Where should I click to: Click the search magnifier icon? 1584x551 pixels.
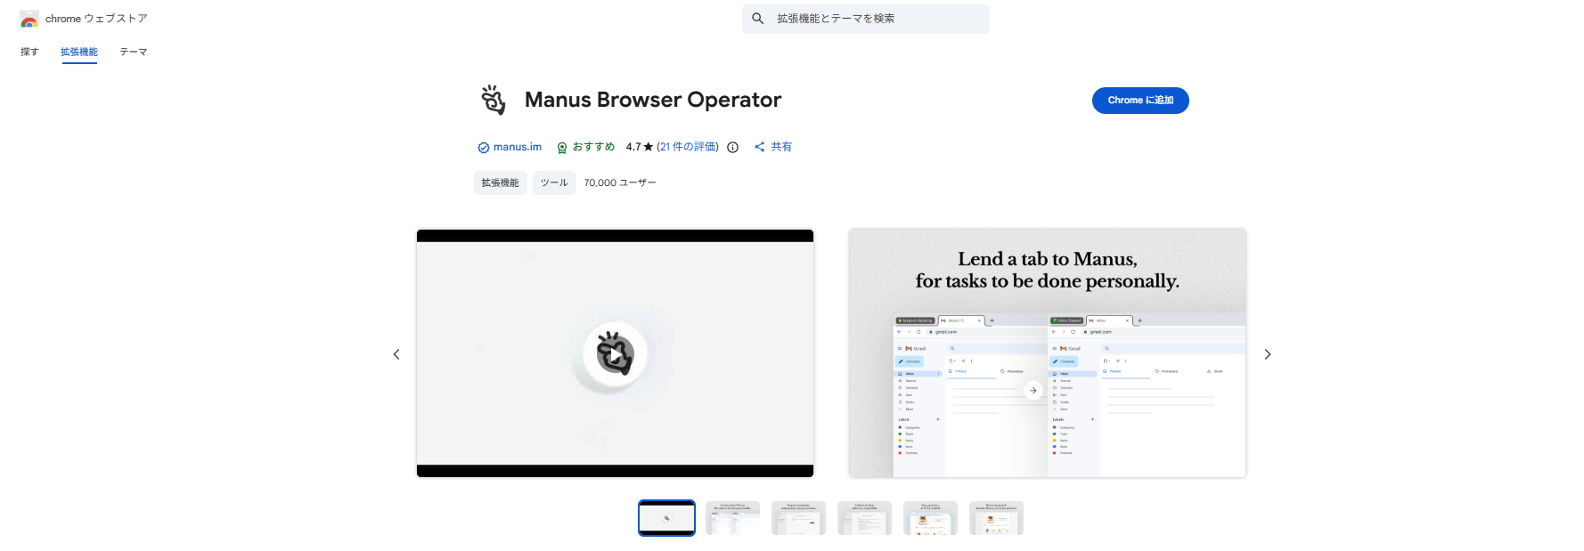tap(757, 19)
